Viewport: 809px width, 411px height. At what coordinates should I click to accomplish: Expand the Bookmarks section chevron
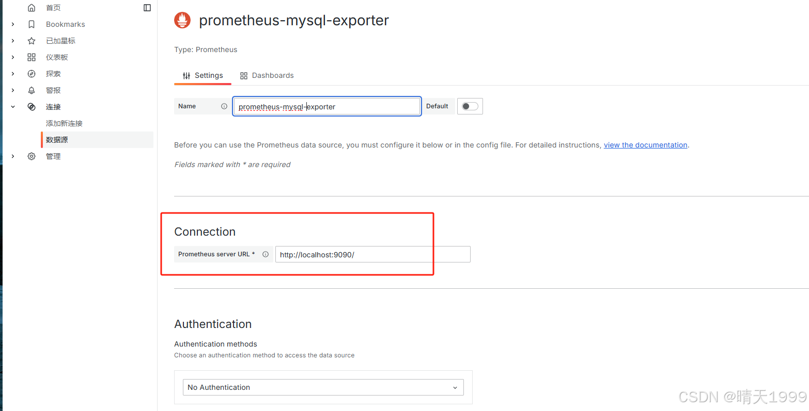click(13, 24)
